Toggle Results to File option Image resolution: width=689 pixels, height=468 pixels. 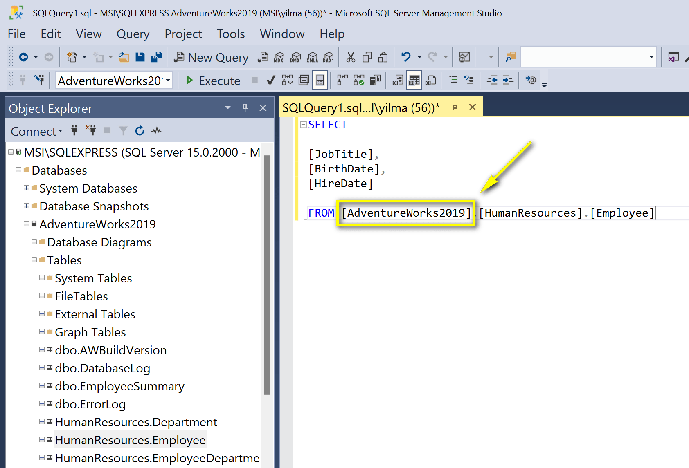click(430, 80)
